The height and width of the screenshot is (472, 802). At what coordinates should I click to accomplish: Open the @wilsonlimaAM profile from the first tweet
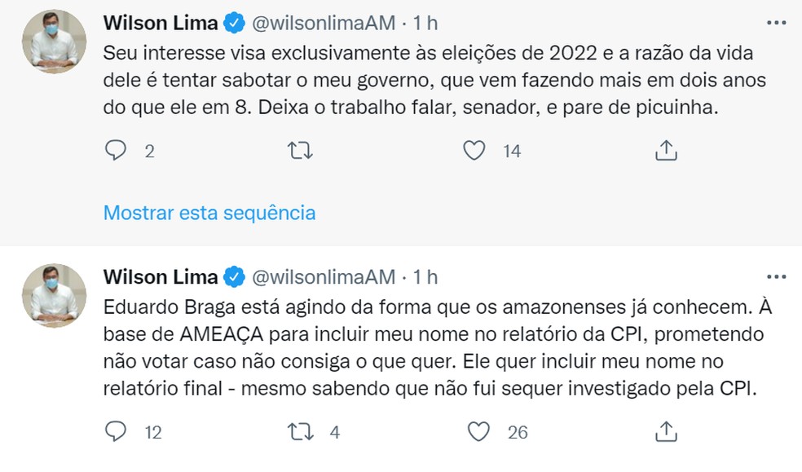(324, 23)
